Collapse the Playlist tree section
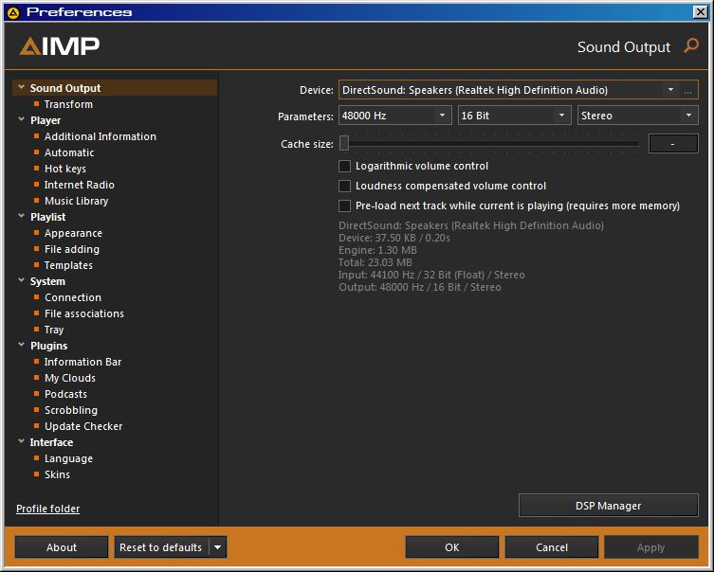Viewport: 714px width, 572px height. click(21, 216)
